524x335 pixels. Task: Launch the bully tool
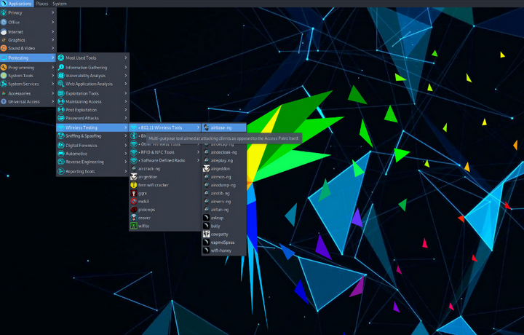tap(218, 226)
